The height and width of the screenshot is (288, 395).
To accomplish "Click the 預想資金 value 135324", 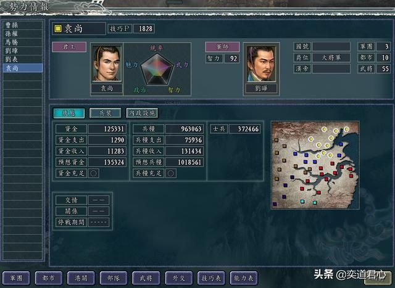I will [107, 162].
